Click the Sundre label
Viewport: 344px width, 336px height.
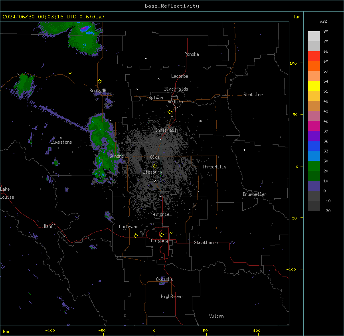pos(117,156)
